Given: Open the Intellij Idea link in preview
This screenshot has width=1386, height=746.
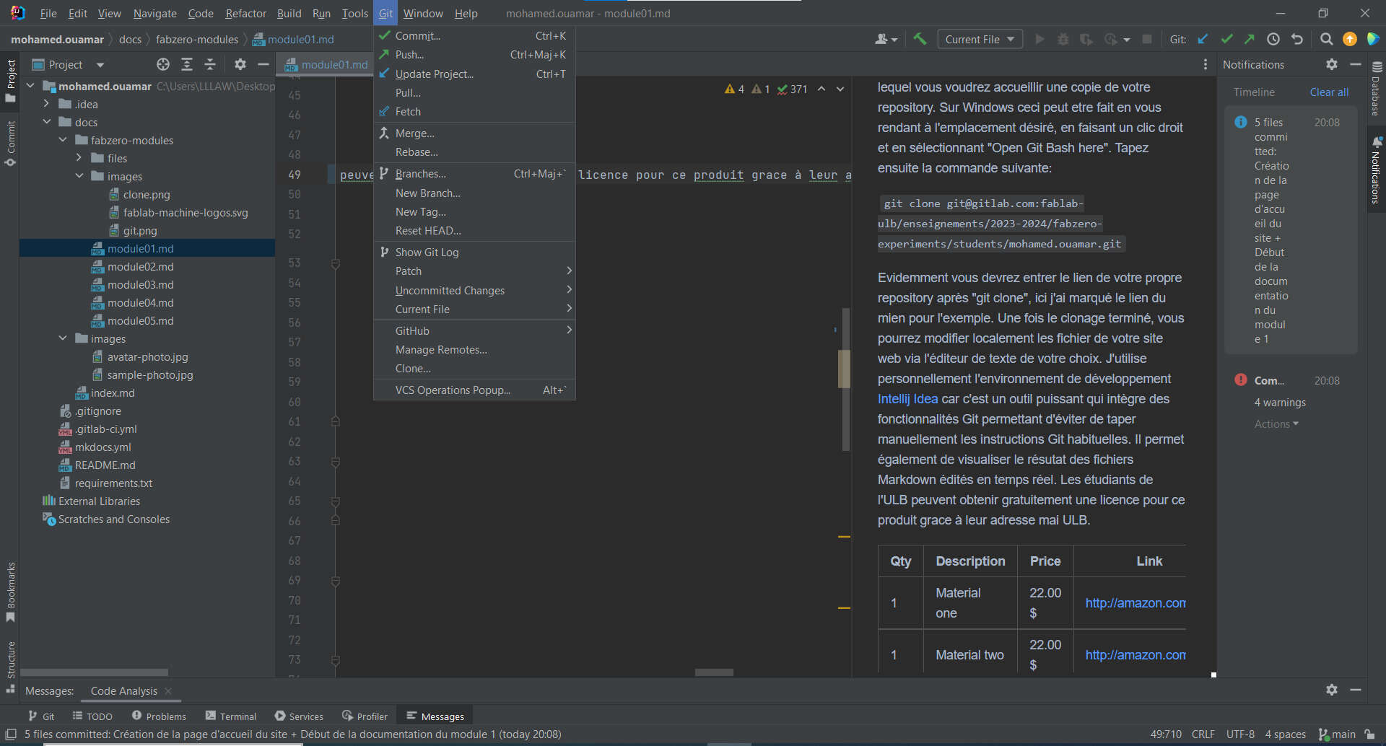Looking at the screenshot, I should click(x=907, y=398).
